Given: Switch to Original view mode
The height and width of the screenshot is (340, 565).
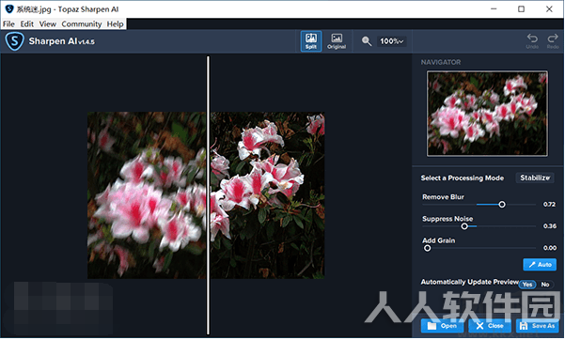Looking at the screenshot, I should 337,41.
